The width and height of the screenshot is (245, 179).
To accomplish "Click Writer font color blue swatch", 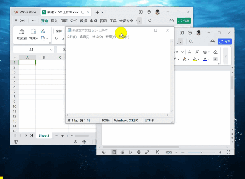I will pyautogui.click(x=205, y=59).
